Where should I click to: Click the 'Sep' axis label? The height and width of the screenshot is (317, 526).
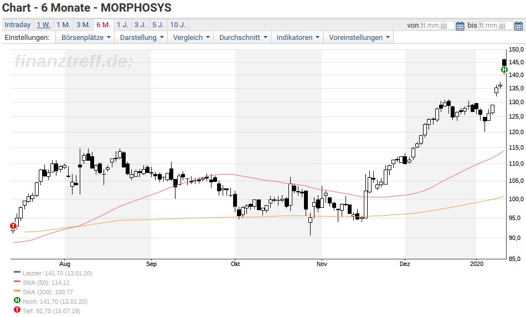(x=151, y=264)
